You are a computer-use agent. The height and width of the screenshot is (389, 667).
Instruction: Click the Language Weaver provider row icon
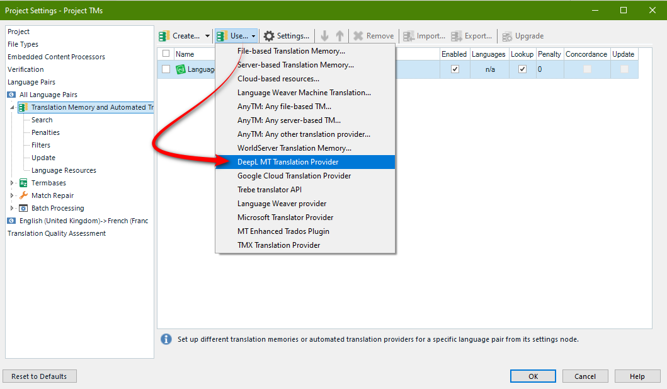tap(181, 69)
